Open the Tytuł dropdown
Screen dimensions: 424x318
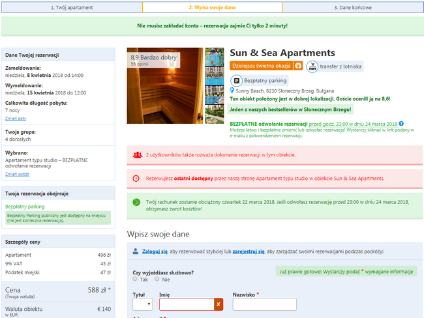pos(142,304)
